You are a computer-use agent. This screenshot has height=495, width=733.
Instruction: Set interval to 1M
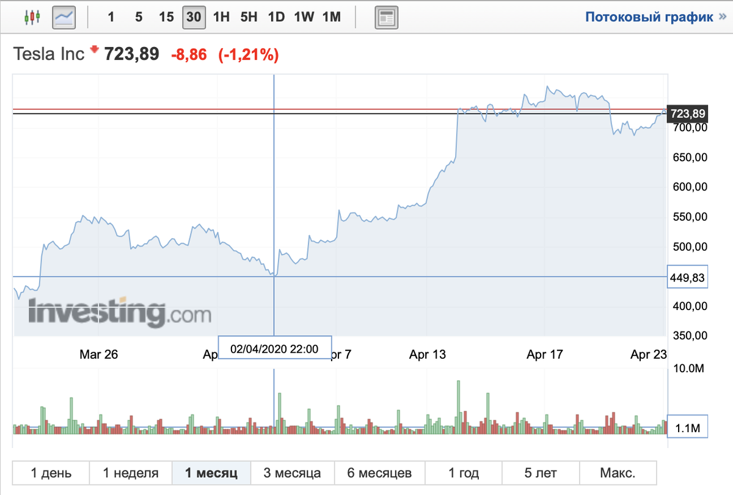click(331, 16)
